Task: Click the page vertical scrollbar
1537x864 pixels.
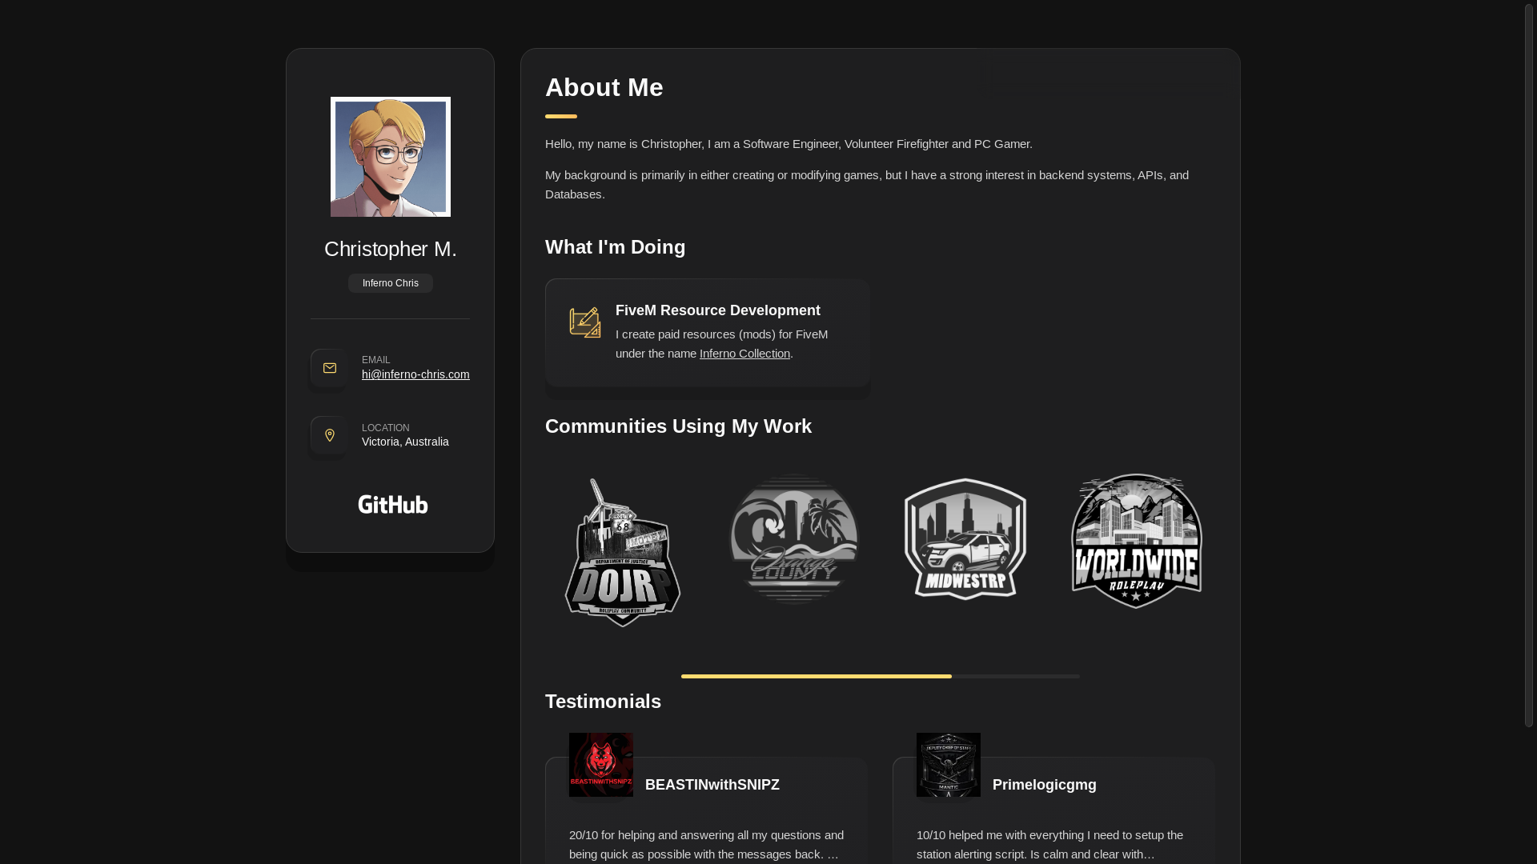Action: (x=1529, y=364)
